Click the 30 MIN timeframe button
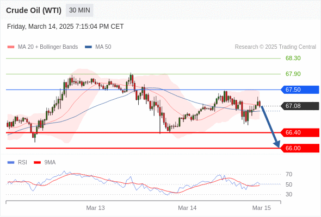 [x=79, y=10]
